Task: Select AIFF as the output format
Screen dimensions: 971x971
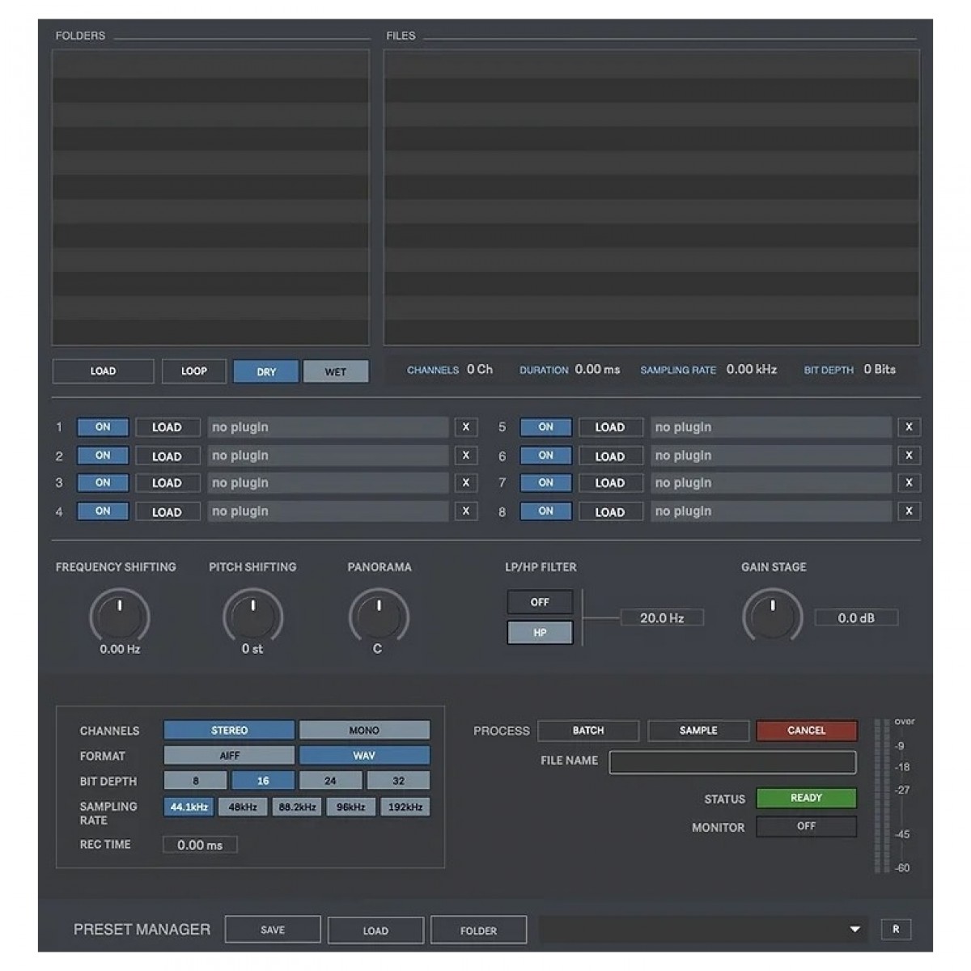Action: coord(229,756)
